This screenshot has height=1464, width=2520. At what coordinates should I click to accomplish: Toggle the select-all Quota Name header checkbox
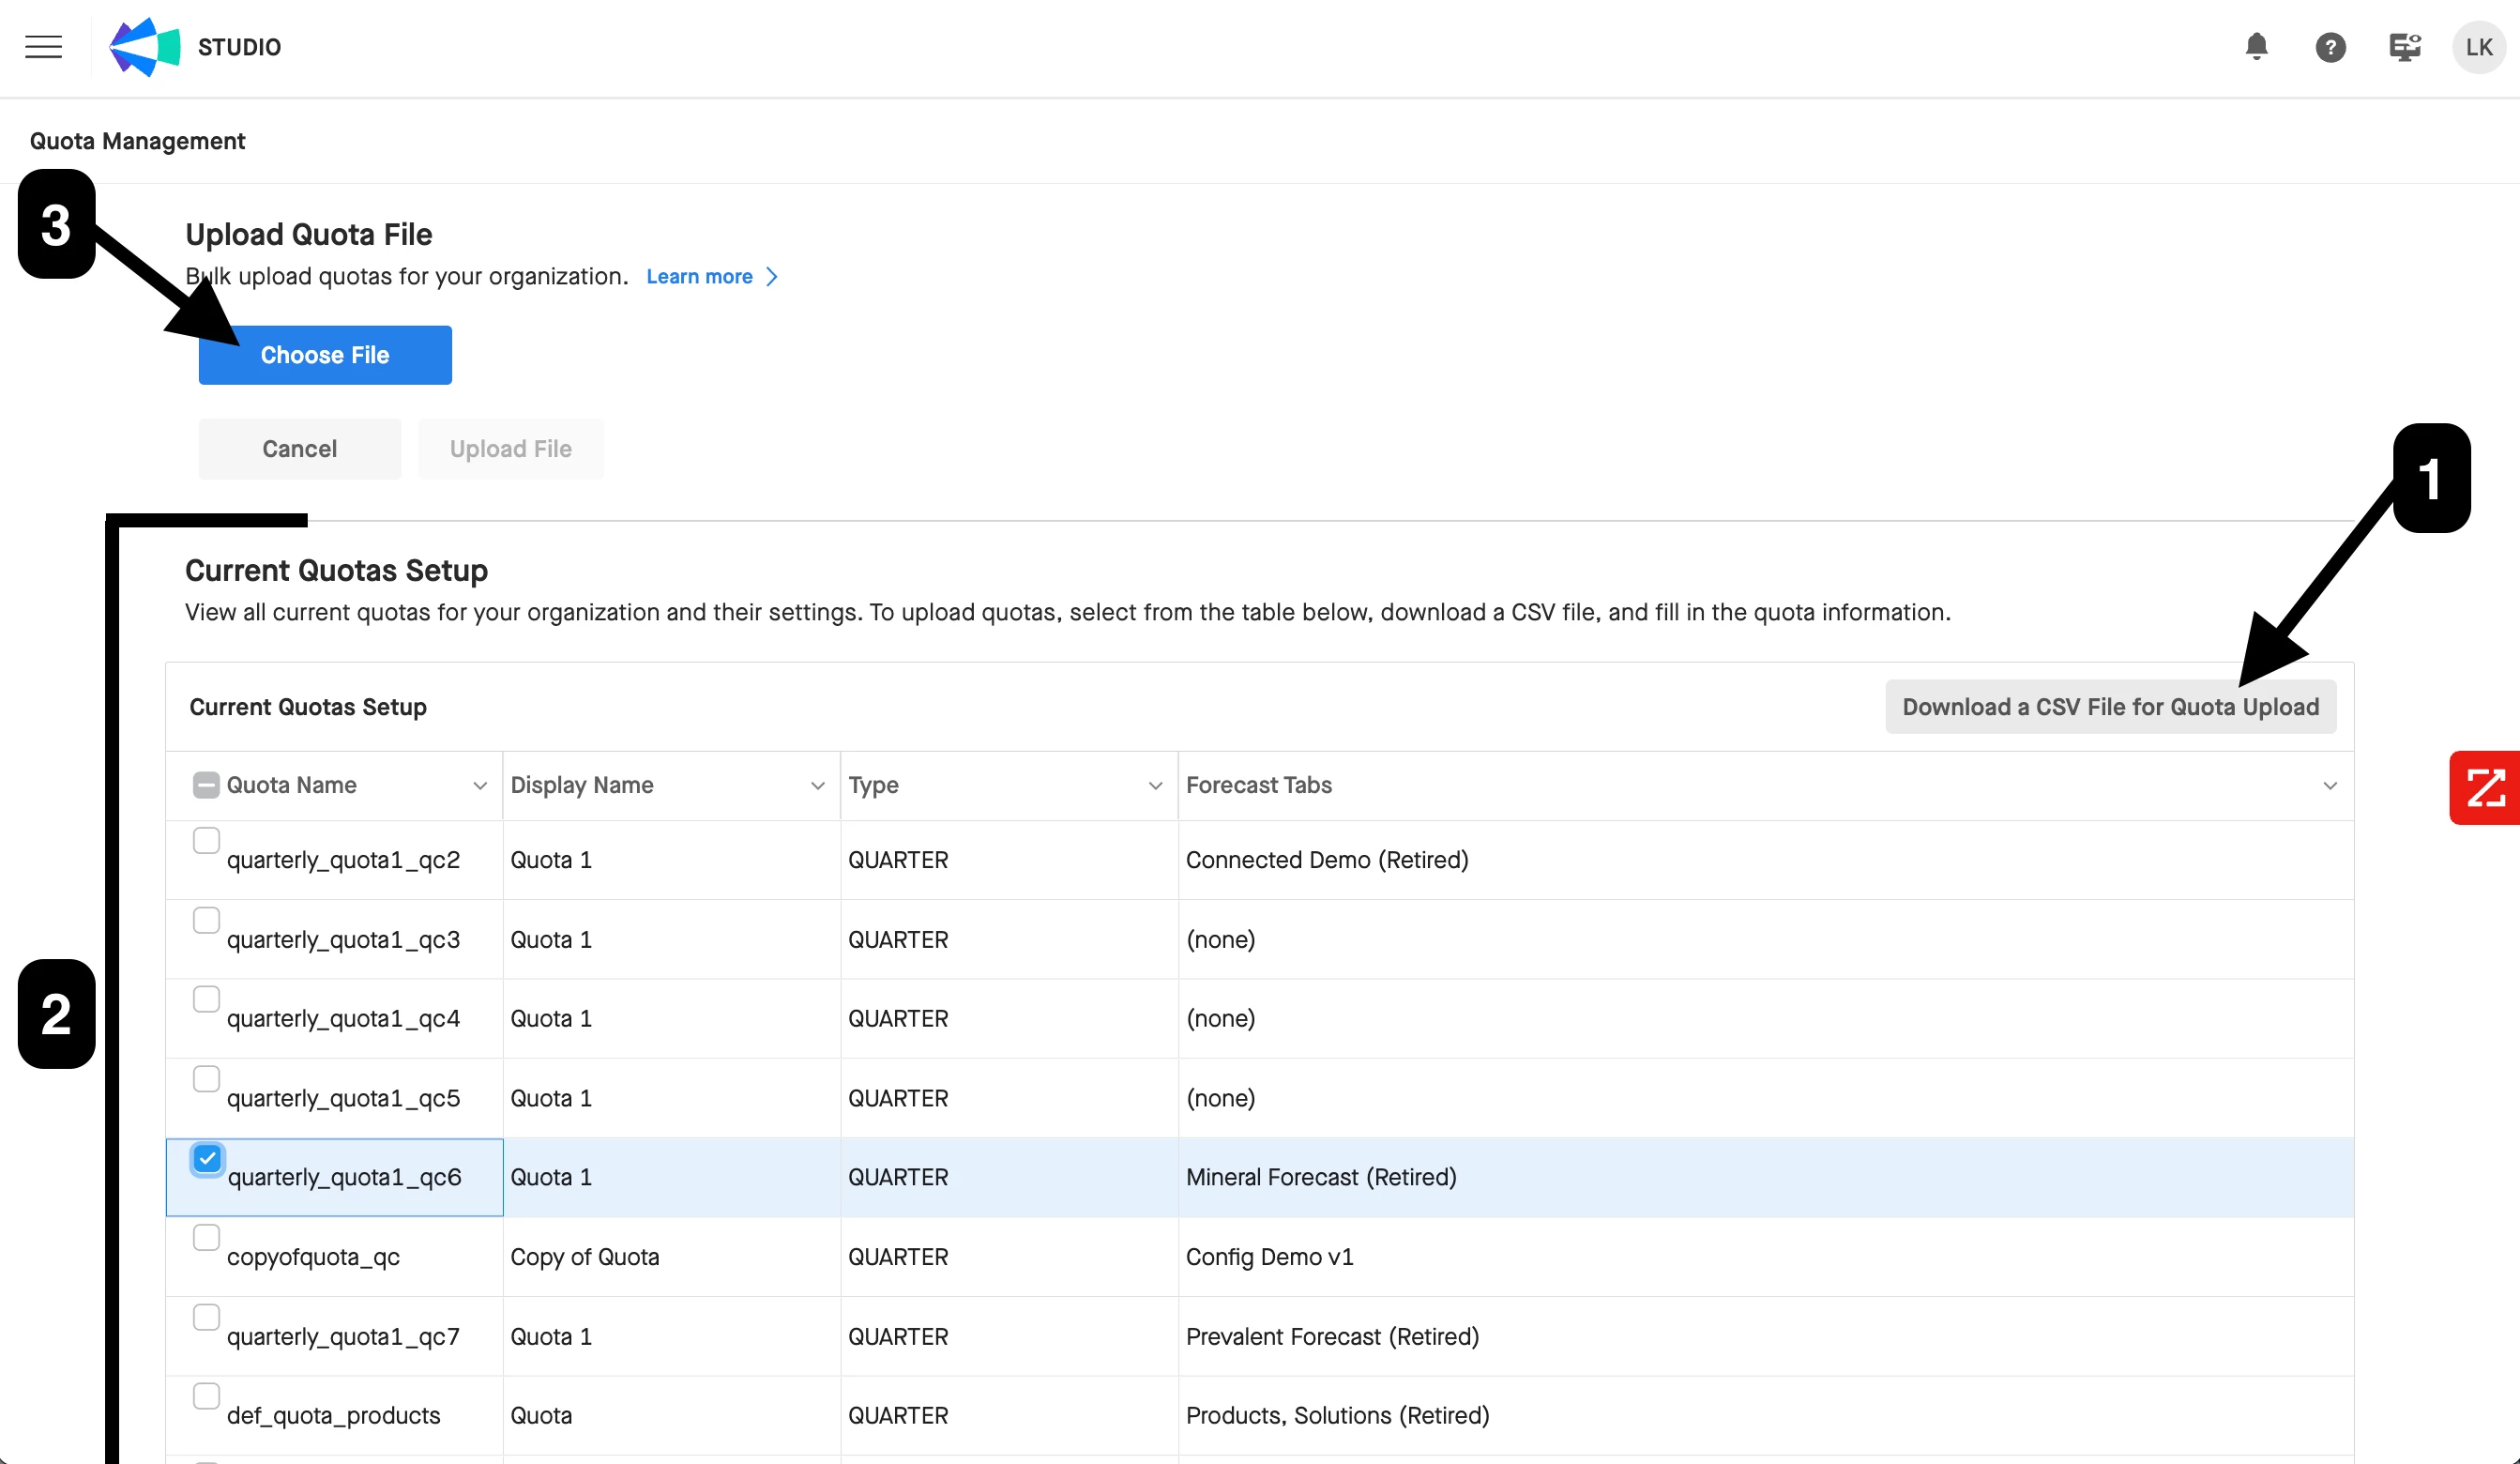pos(206,785)
